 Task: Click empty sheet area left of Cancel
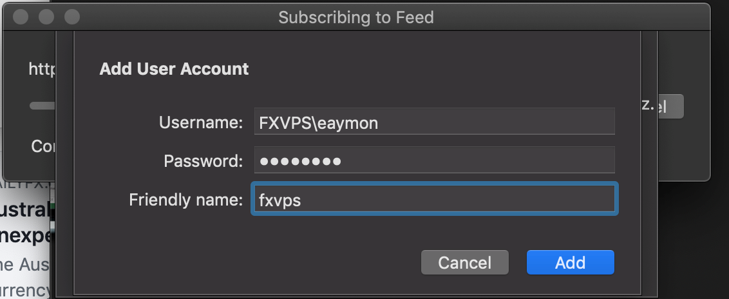pos(247,262)
